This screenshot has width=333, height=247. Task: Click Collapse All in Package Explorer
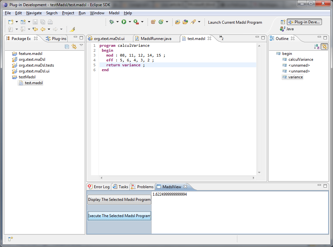(x=67, y=46)
